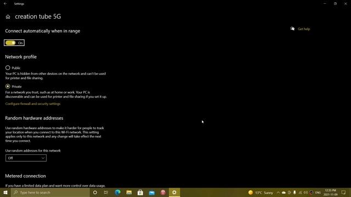Open Task View on the taskbar
Image resolution: width=351 pixels, height=197 pixels.
point(106,192)
